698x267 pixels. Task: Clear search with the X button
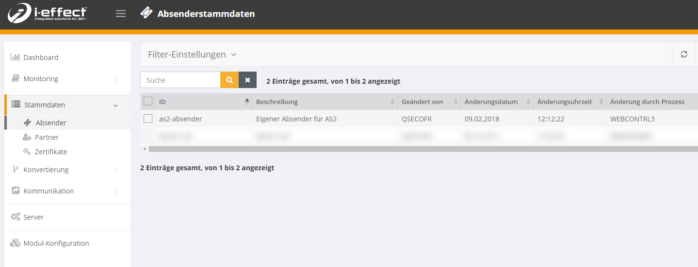(x=247, y=80)
